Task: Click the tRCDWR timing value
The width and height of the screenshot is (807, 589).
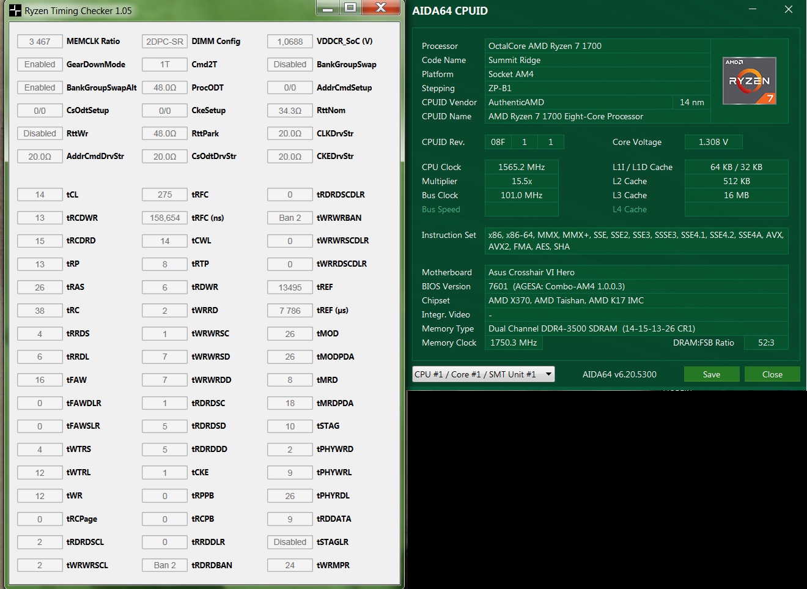Action: pos(40,218)
